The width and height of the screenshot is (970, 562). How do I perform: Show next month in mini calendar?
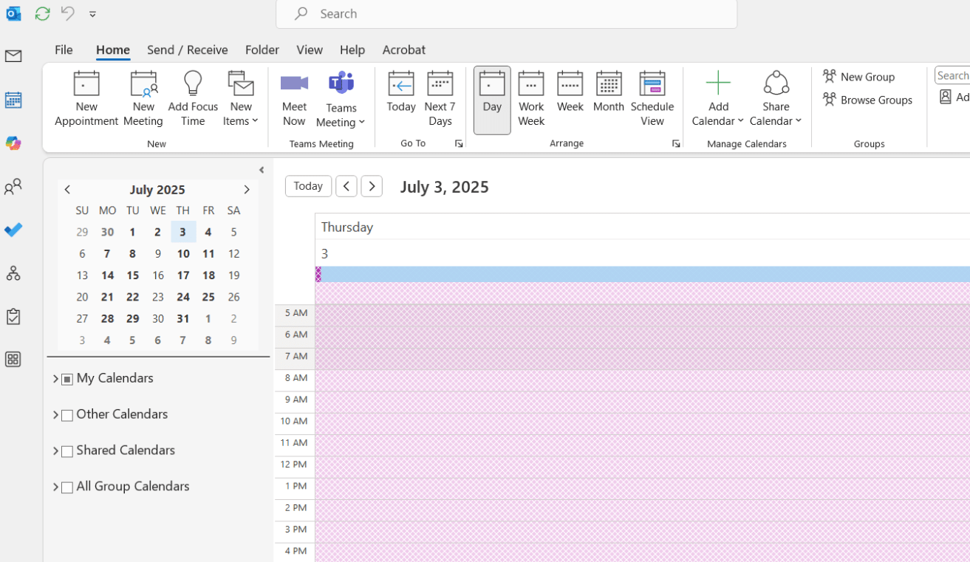[x=247, y=190]
